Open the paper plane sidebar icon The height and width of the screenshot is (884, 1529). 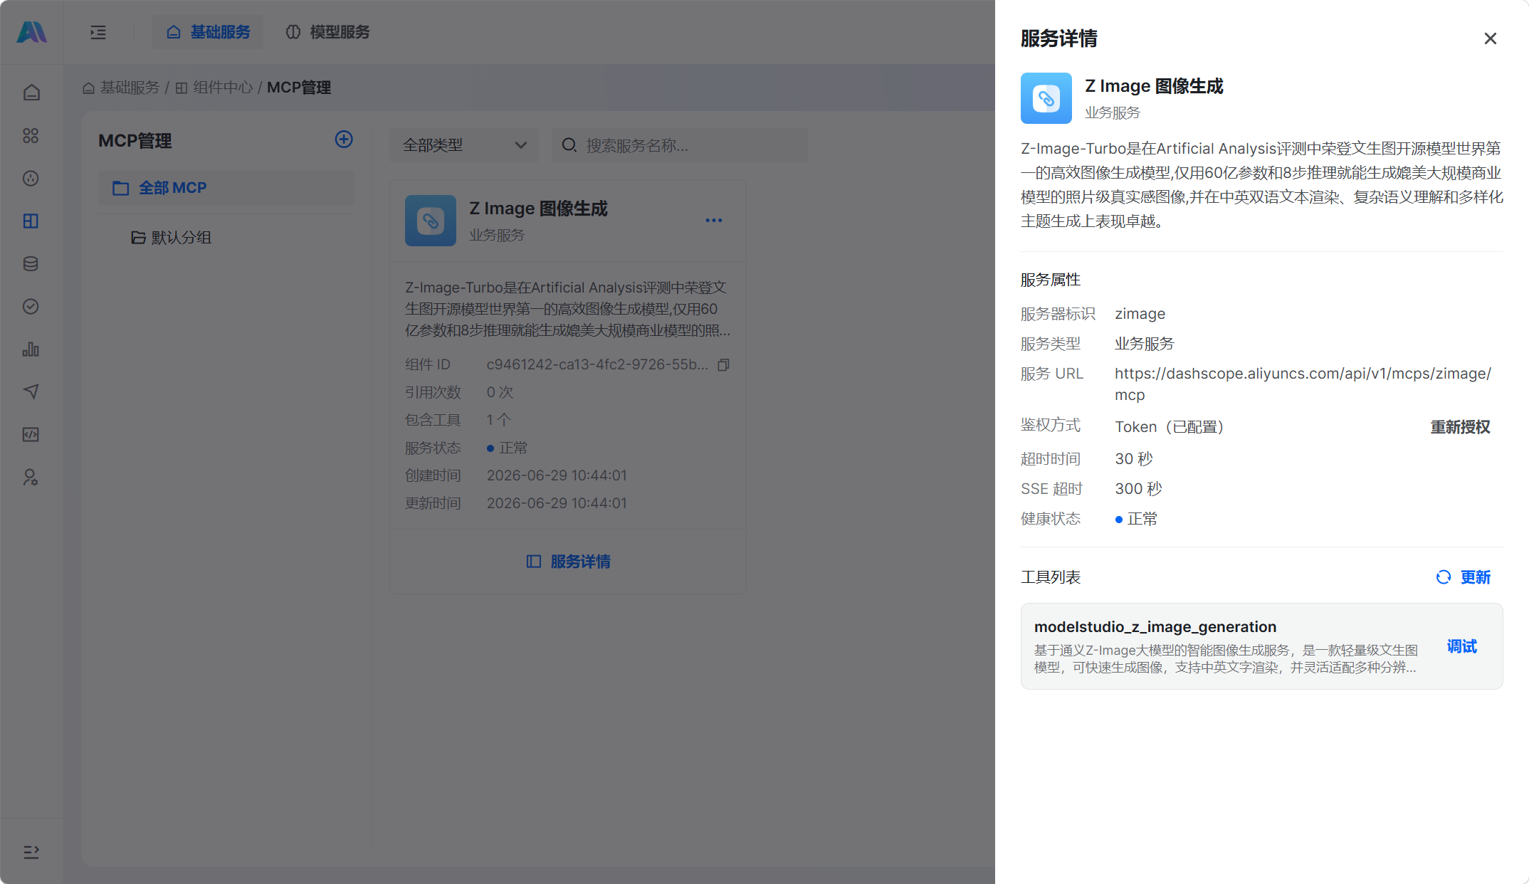click(31, 391)
